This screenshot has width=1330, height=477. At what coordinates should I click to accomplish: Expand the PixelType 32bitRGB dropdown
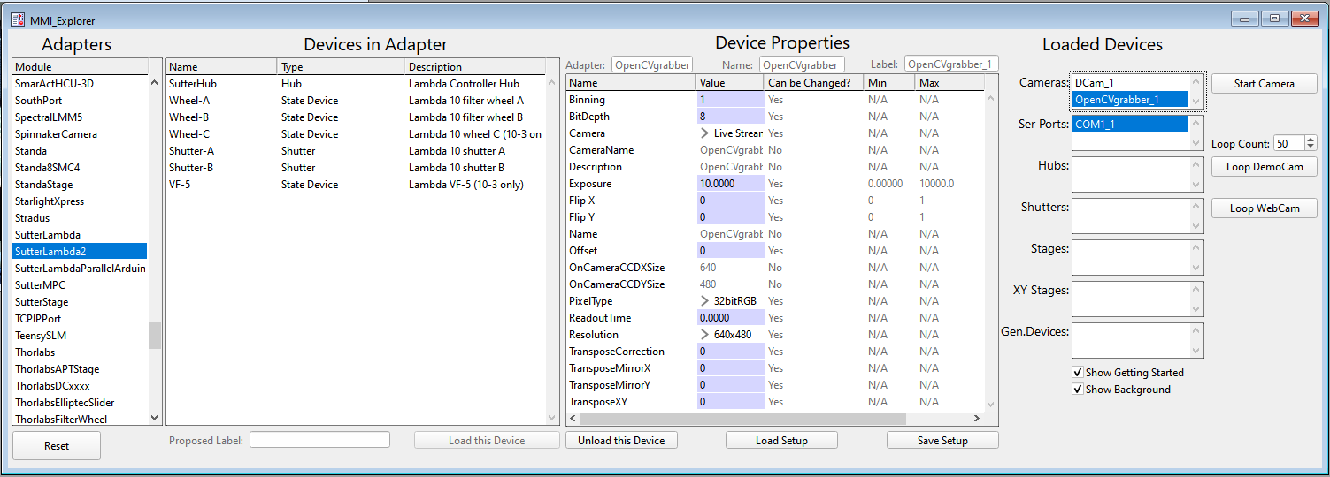click(705, 301)
